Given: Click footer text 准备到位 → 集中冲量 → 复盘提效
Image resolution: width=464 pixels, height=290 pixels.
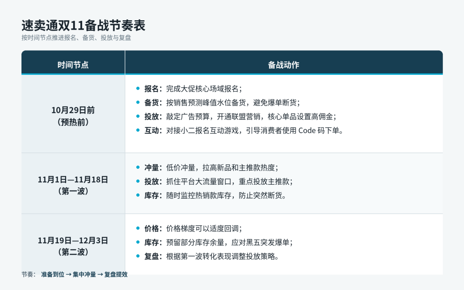Looking at the screenshot, I should [84, 275].
